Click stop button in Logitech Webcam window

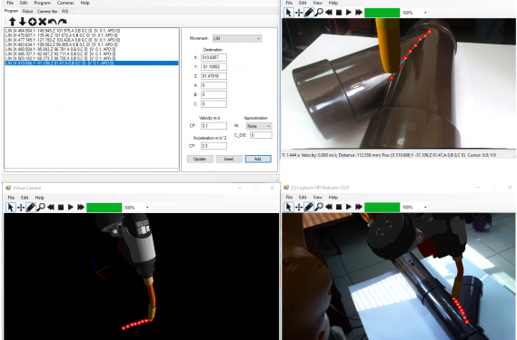tap(339, 207)
